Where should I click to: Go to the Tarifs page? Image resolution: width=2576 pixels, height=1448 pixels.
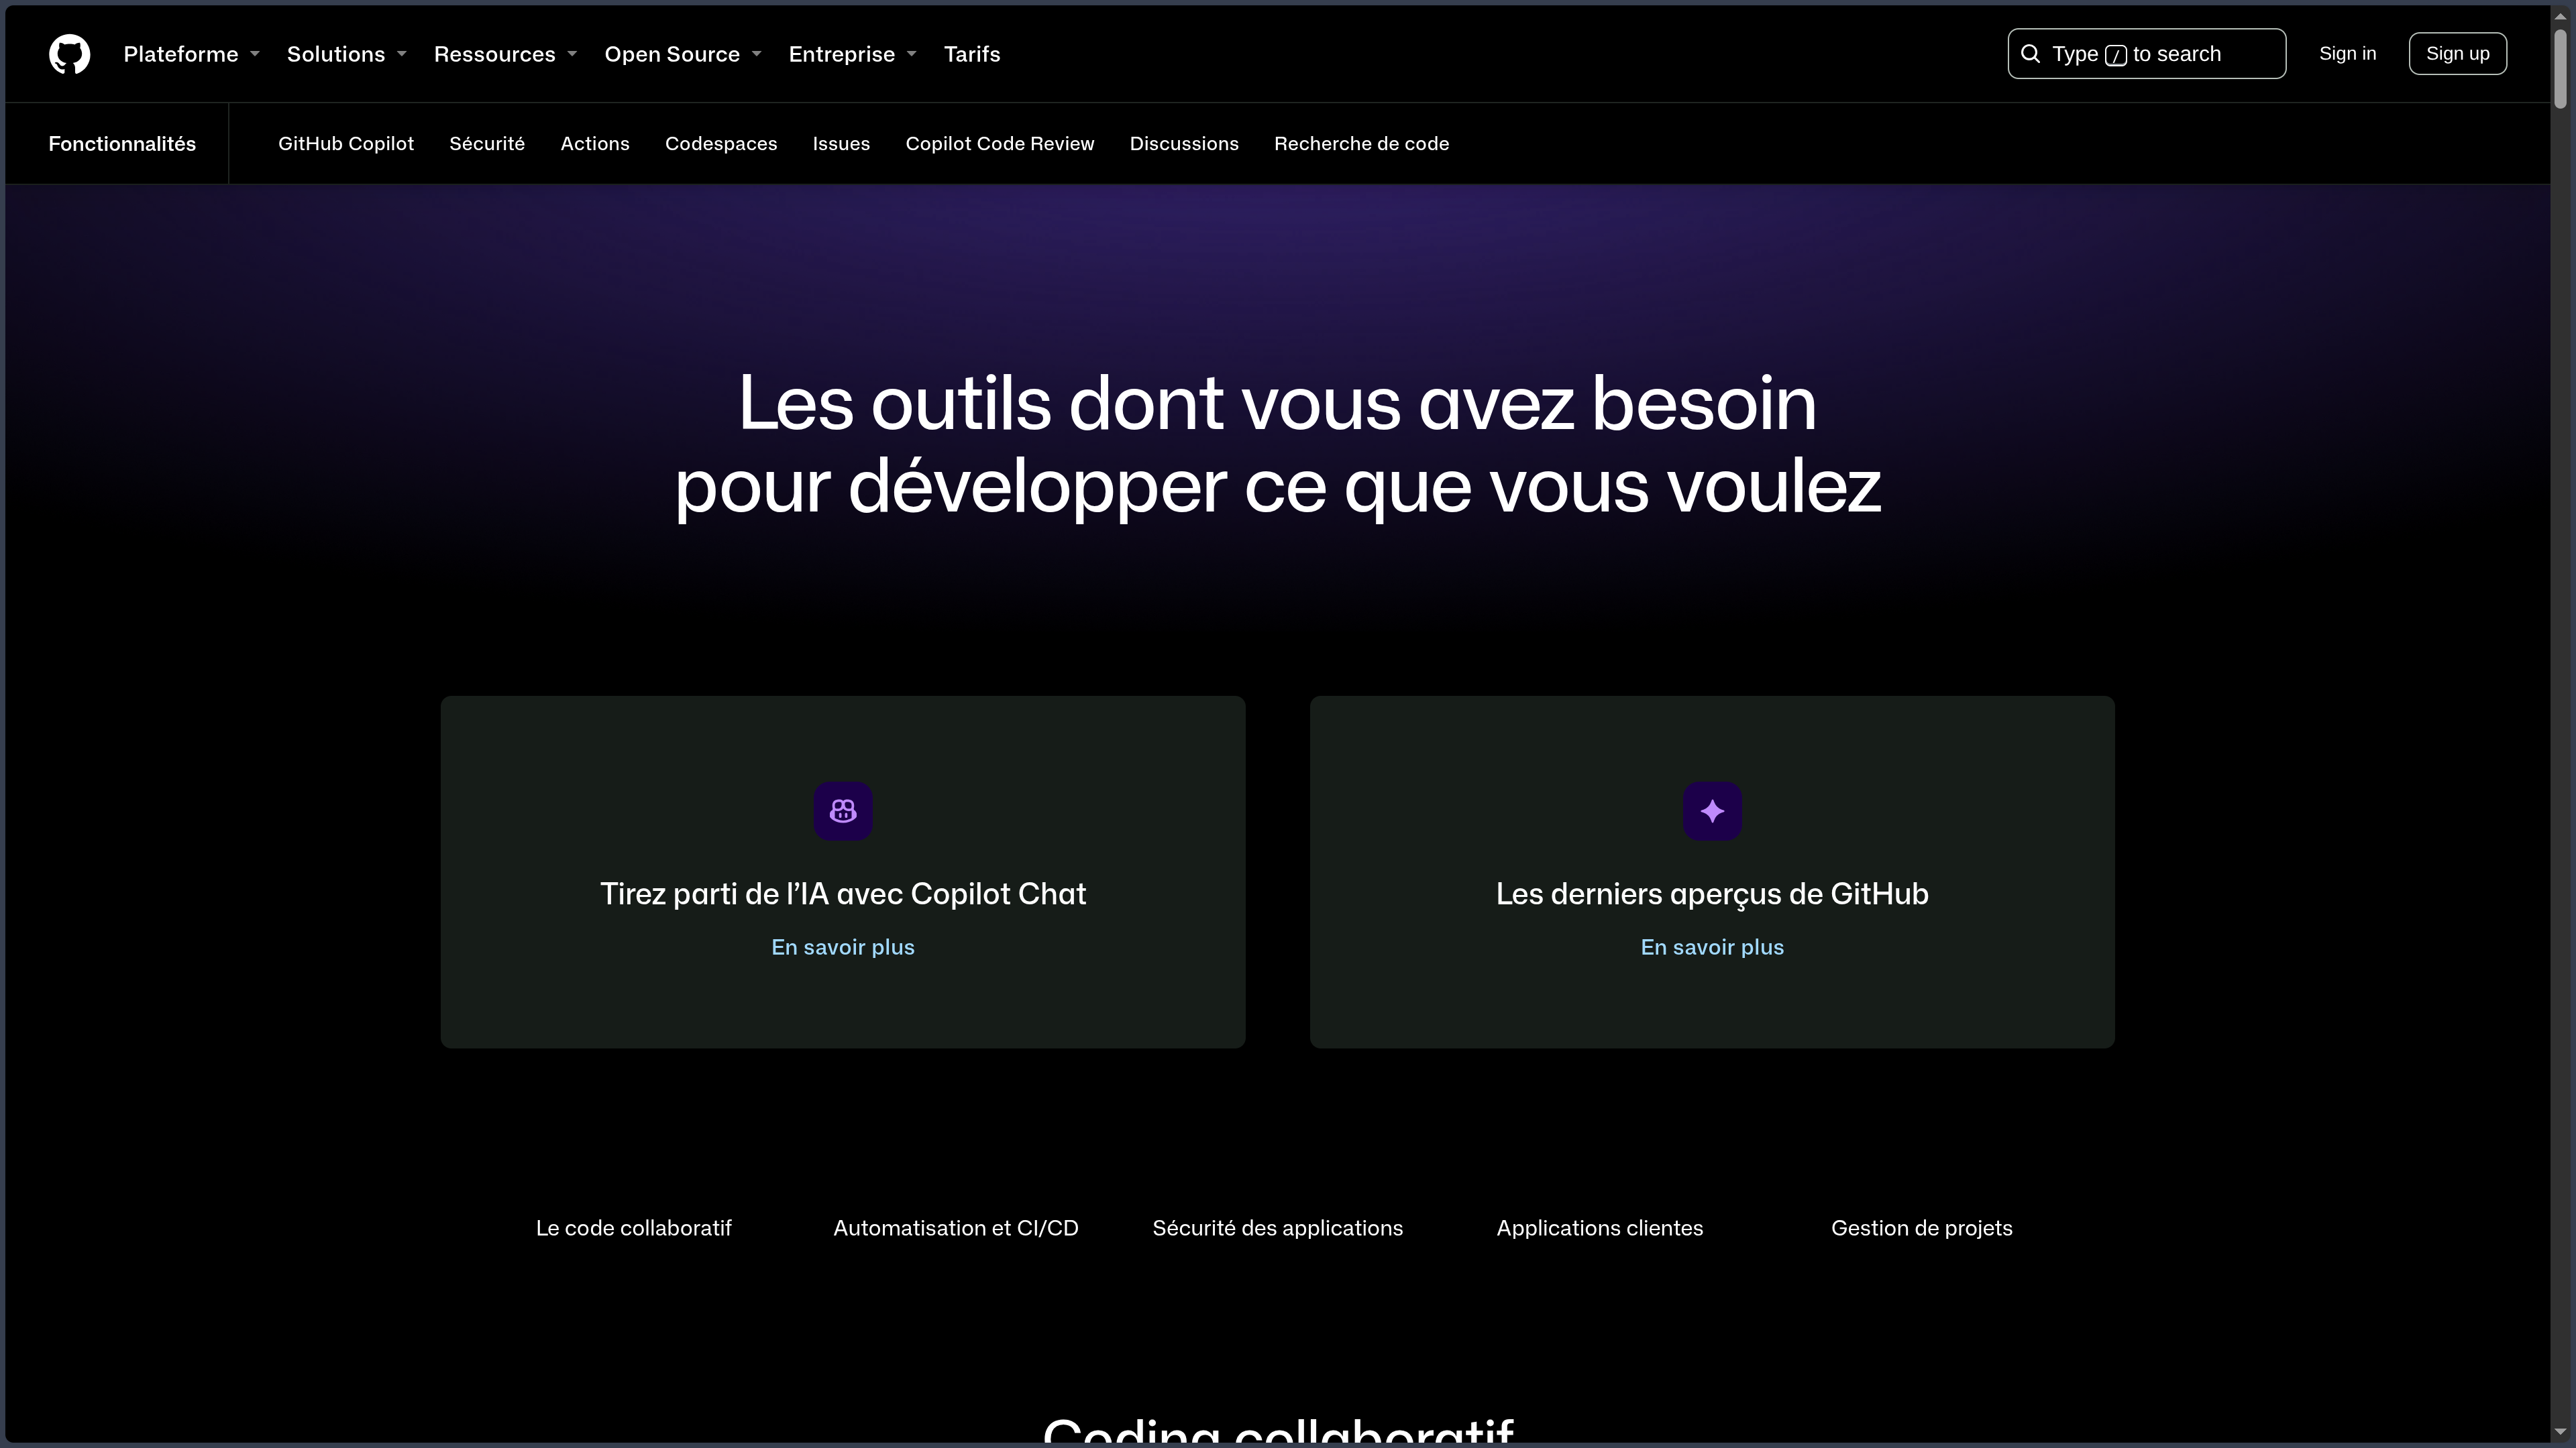point(972,54)
